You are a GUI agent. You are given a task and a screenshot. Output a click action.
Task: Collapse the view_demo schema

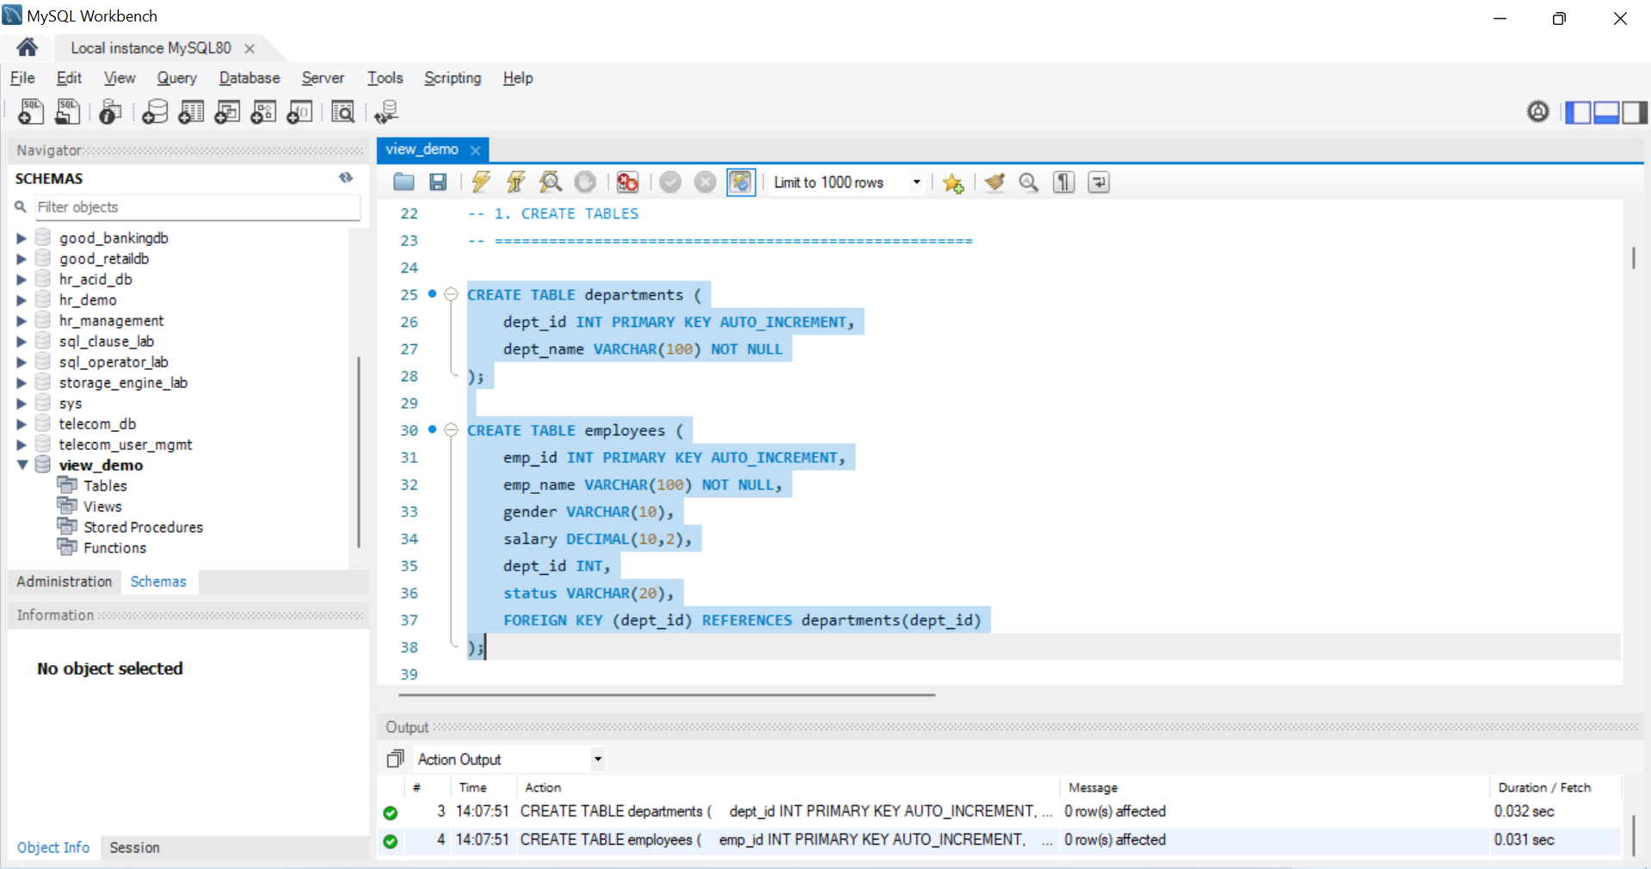point(22,465)
